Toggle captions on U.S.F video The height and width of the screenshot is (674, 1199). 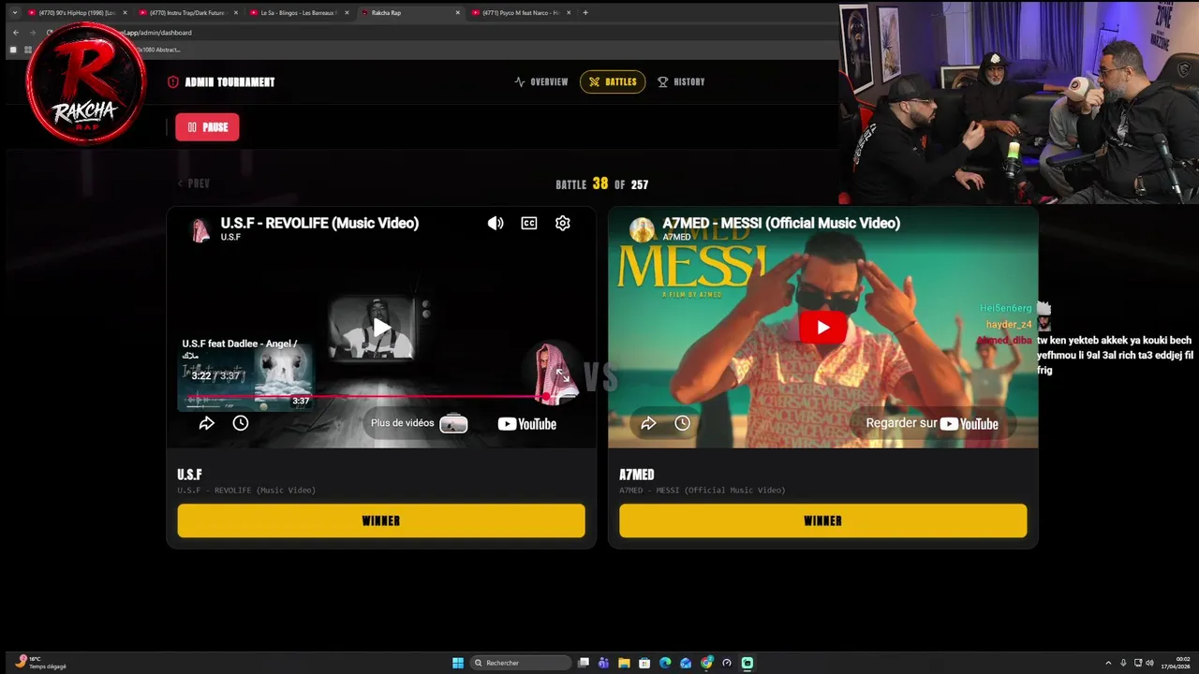[x=529, y=223]
